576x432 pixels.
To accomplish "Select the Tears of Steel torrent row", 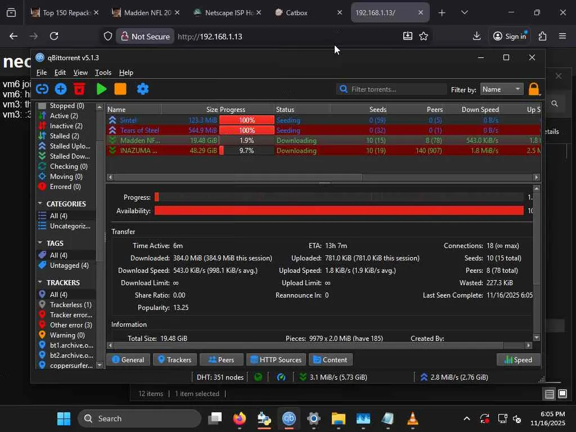I will tap(323, 130).
